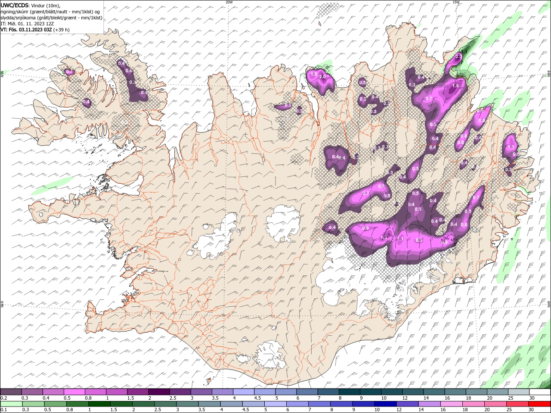Image resolution: width=551 pixels, height=413 pixels.
Task: Click the 25 label on snow legend
Action: click(x=511, y=398)
